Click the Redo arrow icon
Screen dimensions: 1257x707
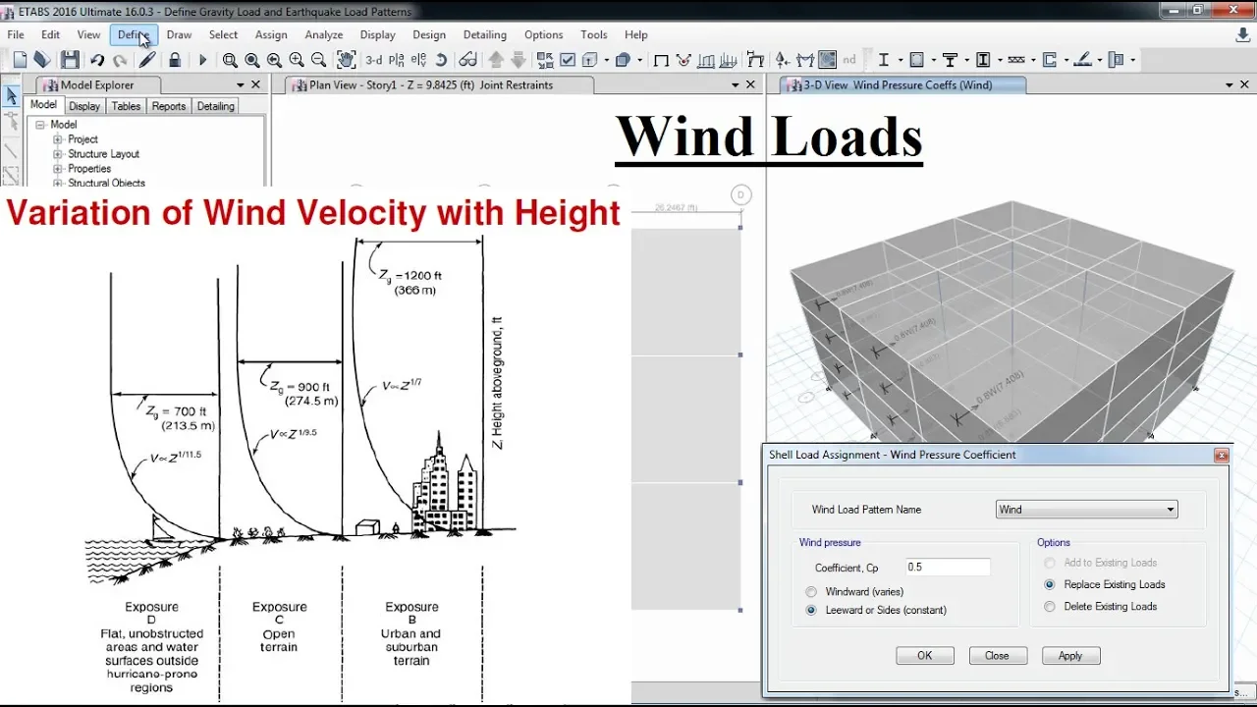click(120, 60)
